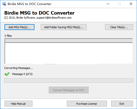This screenshot has height=109, width=137.
Task: Exit the application
Action: [x=122, y=104]
